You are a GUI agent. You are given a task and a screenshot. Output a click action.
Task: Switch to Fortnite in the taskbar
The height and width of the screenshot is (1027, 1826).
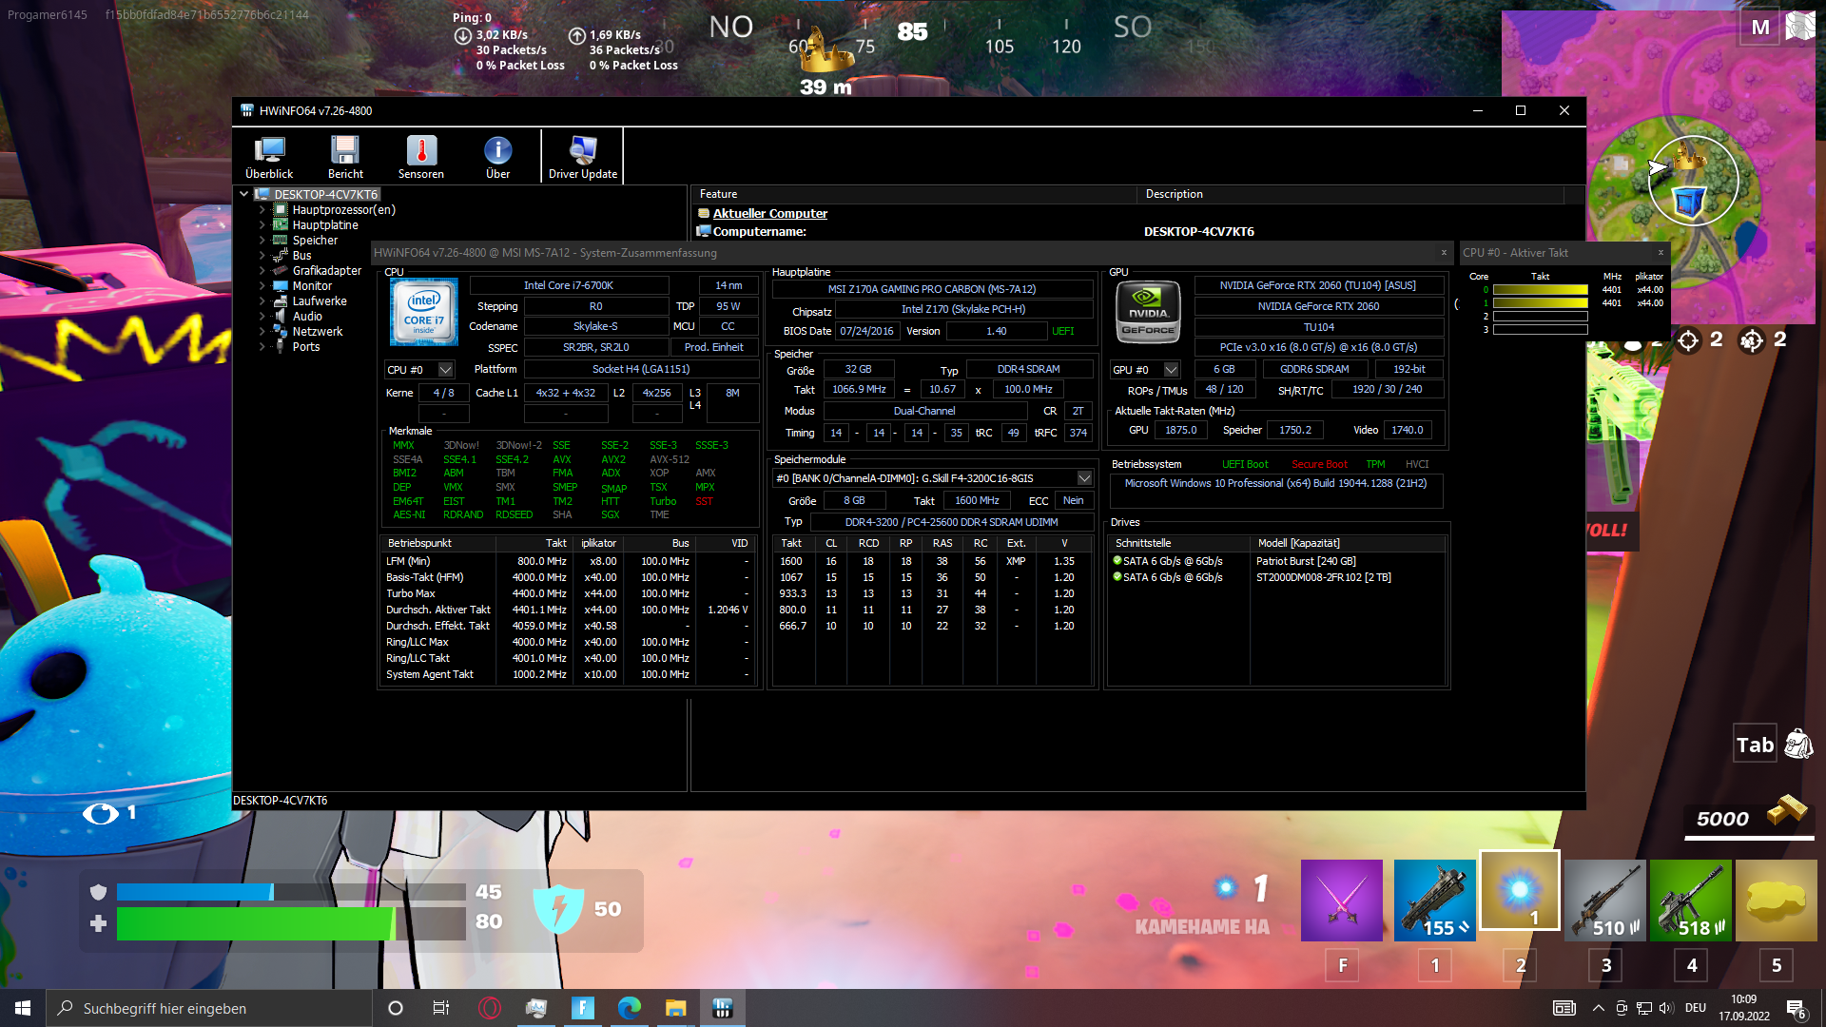point(582,1008)
